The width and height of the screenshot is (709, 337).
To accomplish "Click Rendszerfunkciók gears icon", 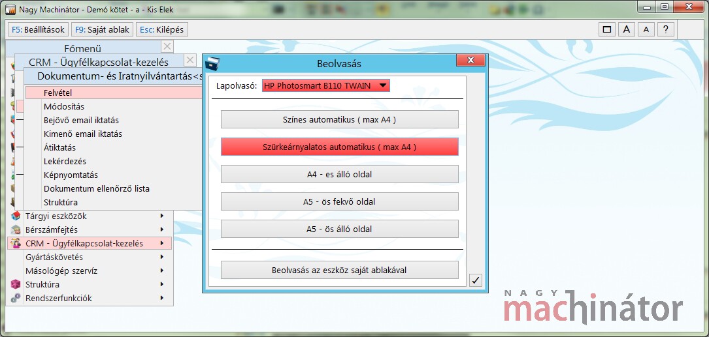I will [x=16, y=298].
